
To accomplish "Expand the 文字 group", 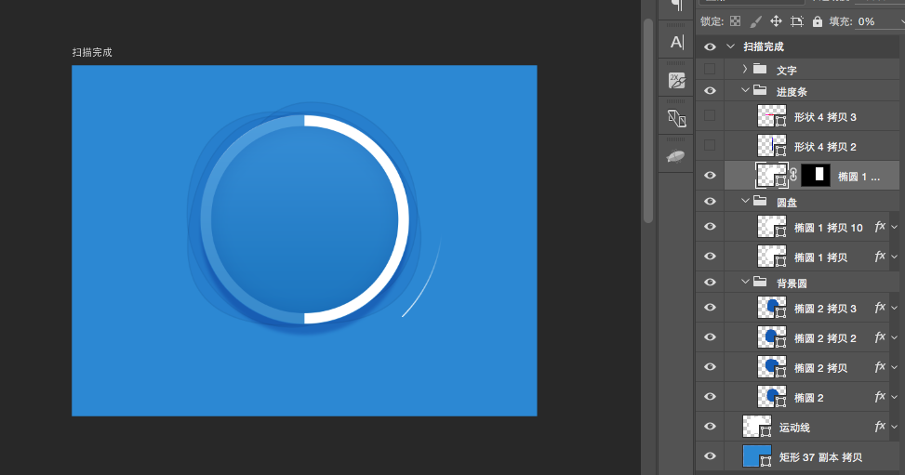I will pyautogui.click(x=744, y=69).
